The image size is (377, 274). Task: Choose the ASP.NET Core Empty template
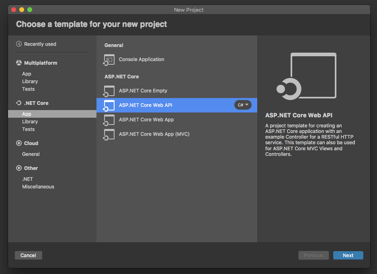177,91
